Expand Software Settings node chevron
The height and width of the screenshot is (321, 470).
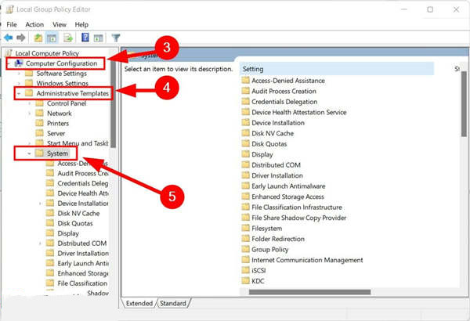click(19, 74)
